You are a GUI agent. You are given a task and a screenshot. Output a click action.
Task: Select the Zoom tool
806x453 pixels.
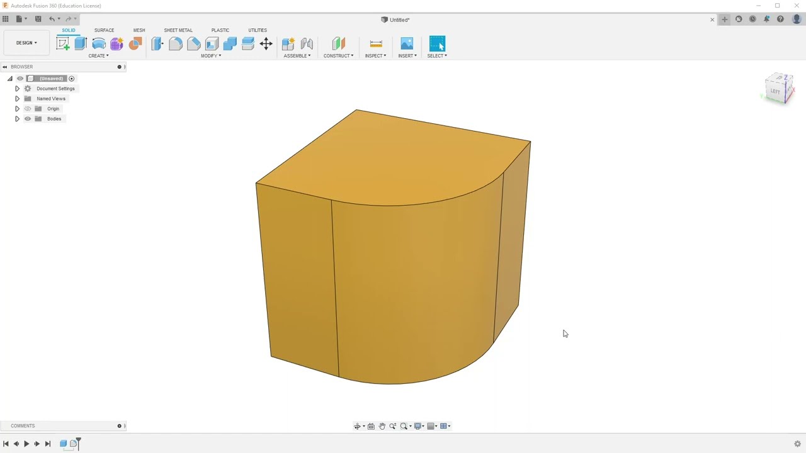point(393,426)
